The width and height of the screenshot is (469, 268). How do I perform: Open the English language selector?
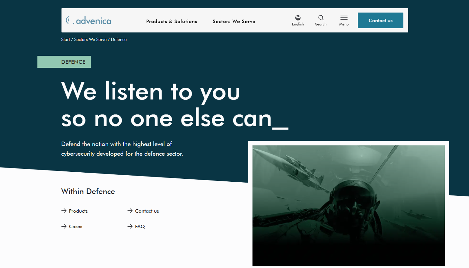pos(298,24)
